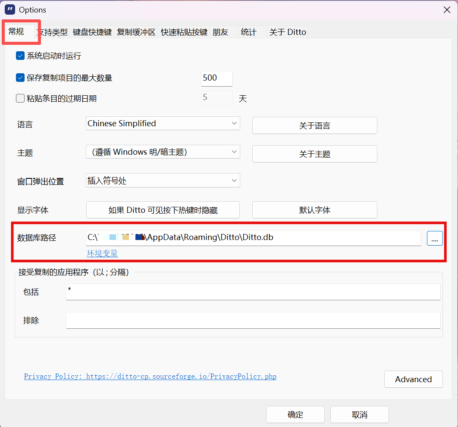
Task: Click the browse '...' button for database path
Action: 435,238
